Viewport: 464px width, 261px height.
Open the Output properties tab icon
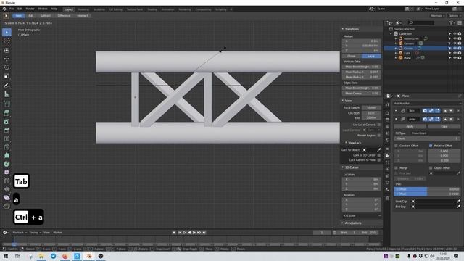click(x=387, y=120)
